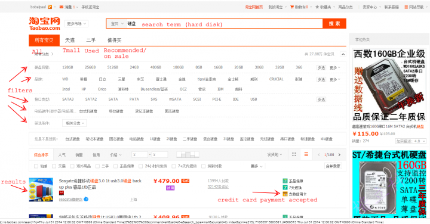
Task: Expand 更多 in the capacity filter row
Action: tap(335, 67)
